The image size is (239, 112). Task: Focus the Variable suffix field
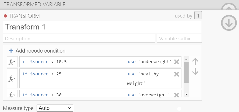click(179, 38)
